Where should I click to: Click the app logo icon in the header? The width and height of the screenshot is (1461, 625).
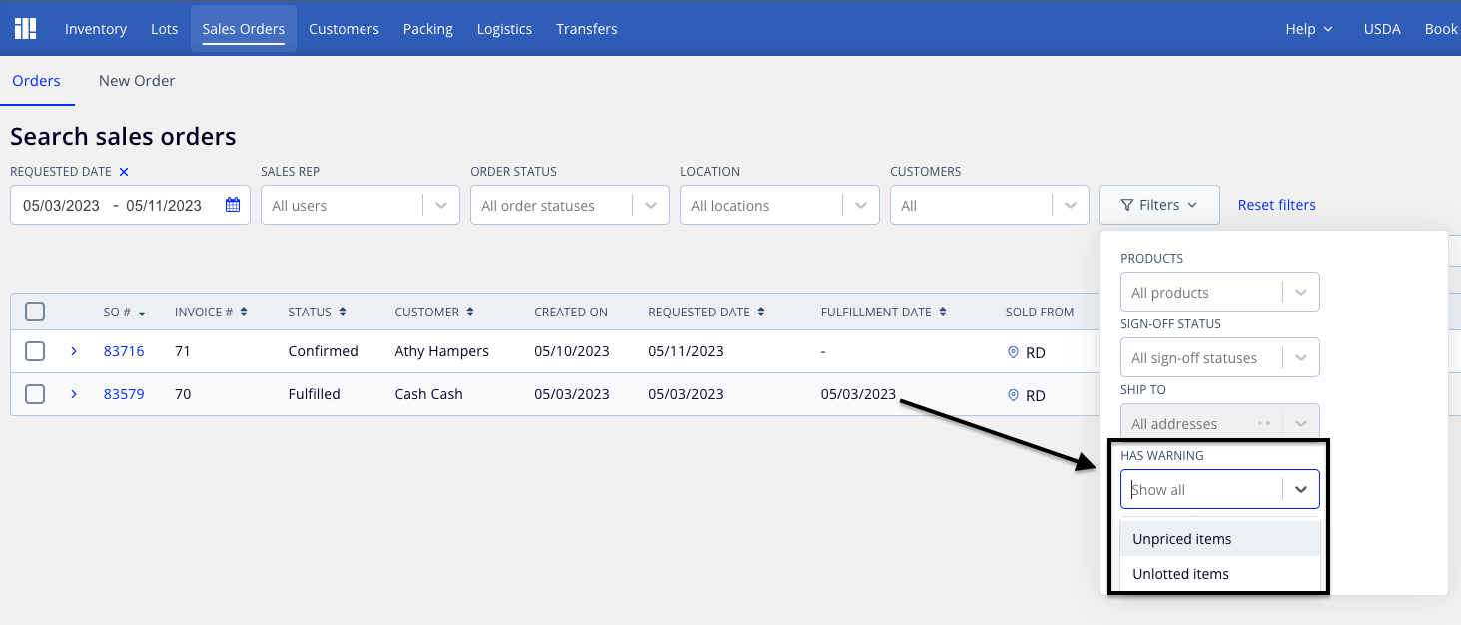point(26,28)
